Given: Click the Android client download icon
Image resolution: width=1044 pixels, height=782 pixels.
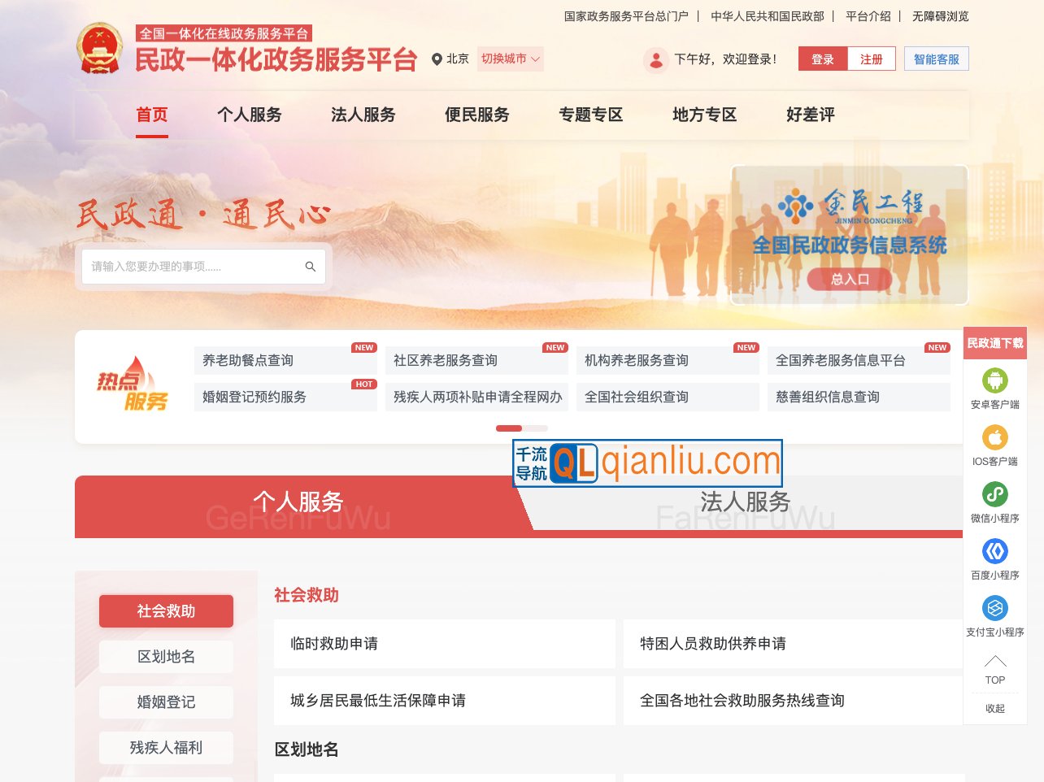Looking at the screenshot, I should (x=994, y=382).
